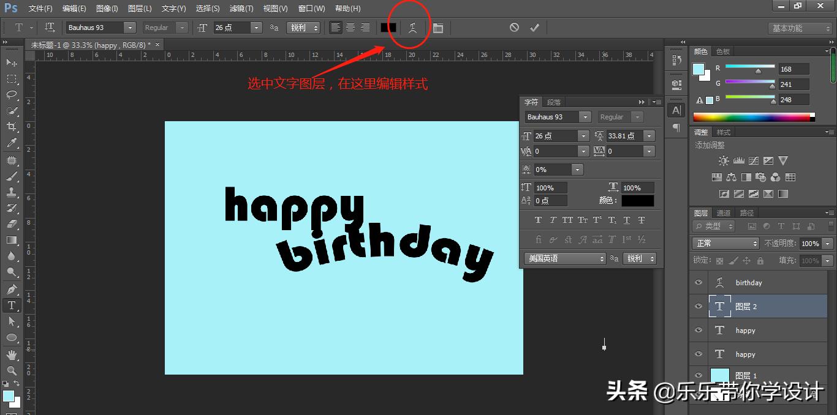This screenshot has height=415, width=837.
Task: Hide the 图层 1 layer
Action: 697,375
